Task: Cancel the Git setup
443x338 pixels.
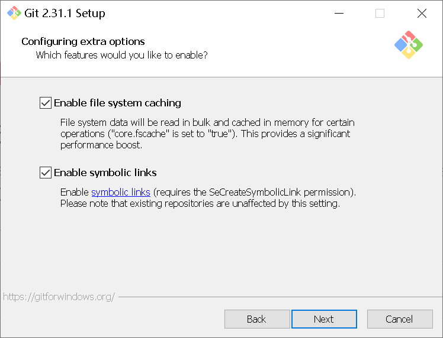Action: [x=400, y=319]
